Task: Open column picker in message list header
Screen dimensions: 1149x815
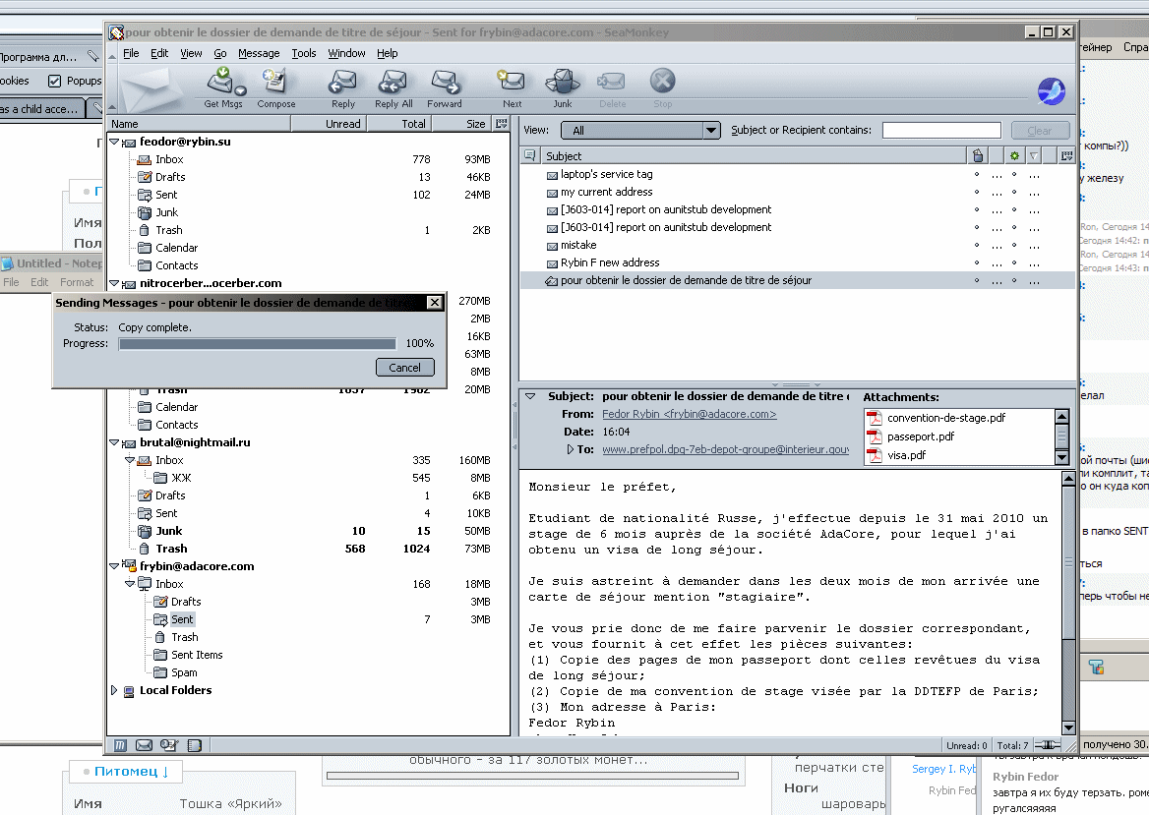Action: pyautogui.click(x=1066, y=155)
